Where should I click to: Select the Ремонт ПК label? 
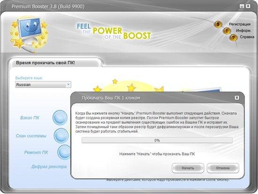tap(36, 152)
